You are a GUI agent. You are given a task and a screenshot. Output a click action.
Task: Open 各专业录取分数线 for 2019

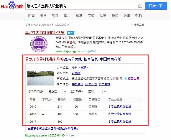click(x=119, y=106)
